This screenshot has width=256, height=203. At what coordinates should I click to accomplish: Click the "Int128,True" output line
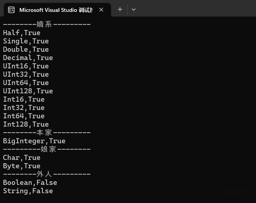tap(26, 124)
